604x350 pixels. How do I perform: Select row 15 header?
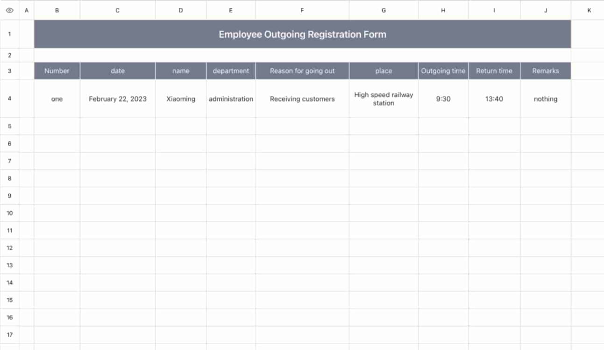[9, 300]
